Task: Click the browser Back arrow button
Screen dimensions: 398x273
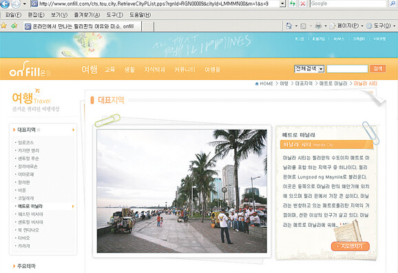Action: (5, 3)
